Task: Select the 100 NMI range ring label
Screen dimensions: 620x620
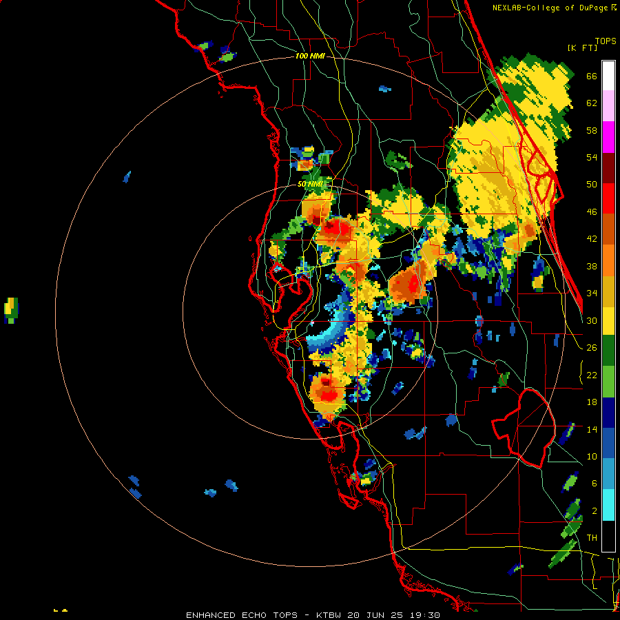Action: point(310,56)
